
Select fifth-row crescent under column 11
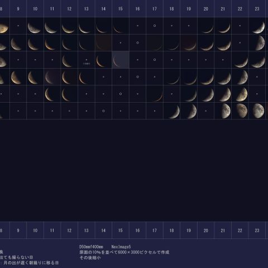tap(49, 94)
